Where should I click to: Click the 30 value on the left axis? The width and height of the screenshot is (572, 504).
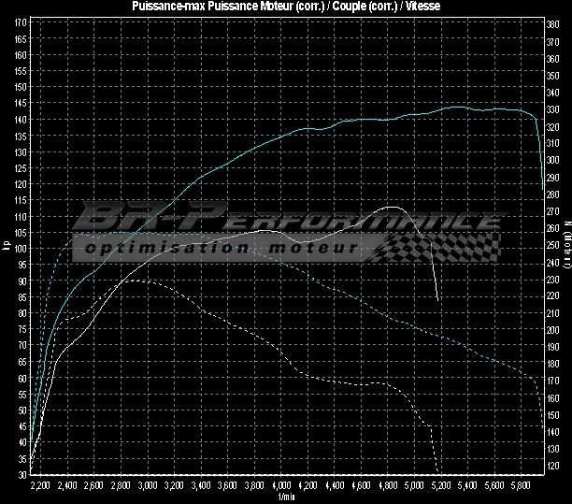[x=21, y=474]
